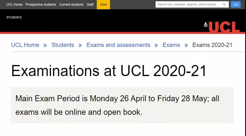
Task: Click the Examinations at UCL 2020-21 heading
Action: click(109, 71)
